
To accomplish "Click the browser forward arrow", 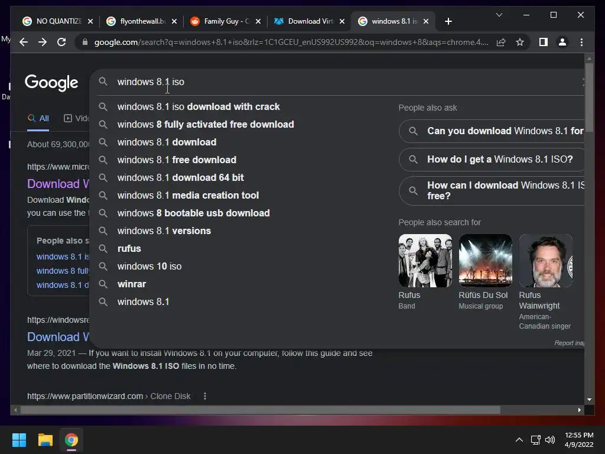I will tap(43, 42).
